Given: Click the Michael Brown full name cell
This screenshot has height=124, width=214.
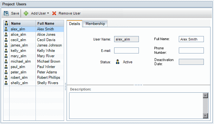Looking at the screenshot, I should point(50,61).
